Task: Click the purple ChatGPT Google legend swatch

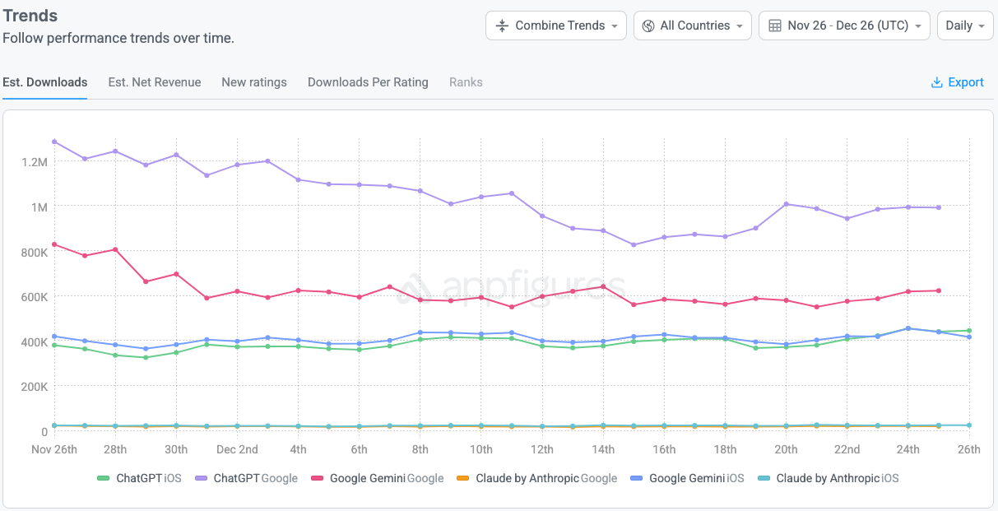Action: pyautogui.click(x=201, y=478)
